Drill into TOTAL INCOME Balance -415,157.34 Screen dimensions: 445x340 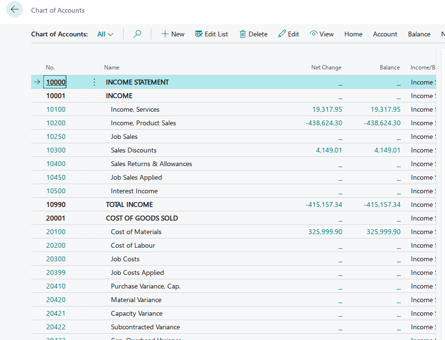click(382, 204)
